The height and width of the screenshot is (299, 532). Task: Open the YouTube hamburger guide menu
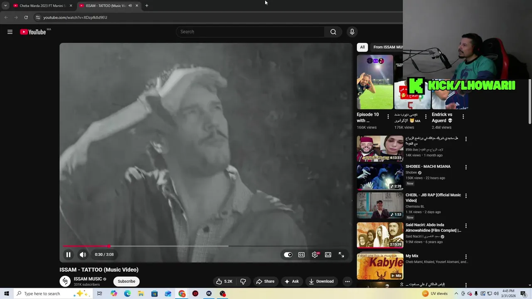(x=10, y=32)
